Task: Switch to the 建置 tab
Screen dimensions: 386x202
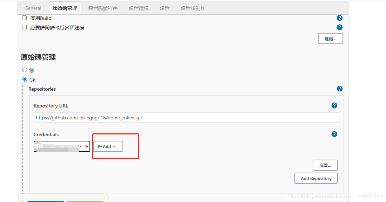Action: (x=165, y=8)
